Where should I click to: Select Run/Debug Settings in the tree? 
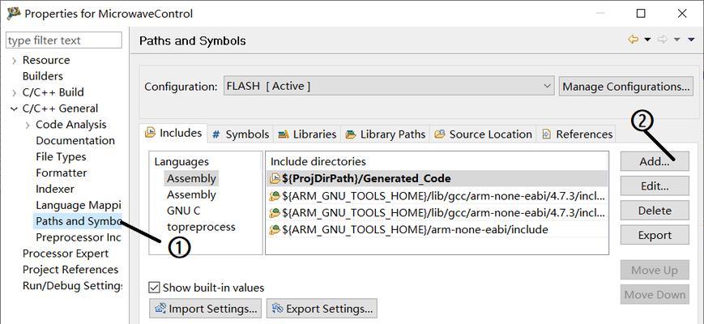tap(72, 286)
